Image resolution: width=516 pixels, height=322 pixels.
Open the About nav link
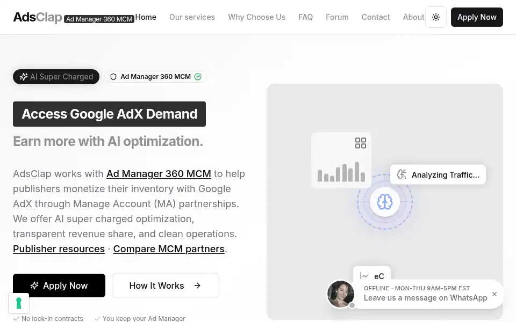click(x=413, y=17)
